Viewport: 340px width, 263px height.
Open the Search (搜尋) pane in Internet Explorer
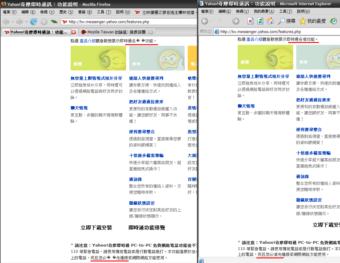tap(286, 21)
